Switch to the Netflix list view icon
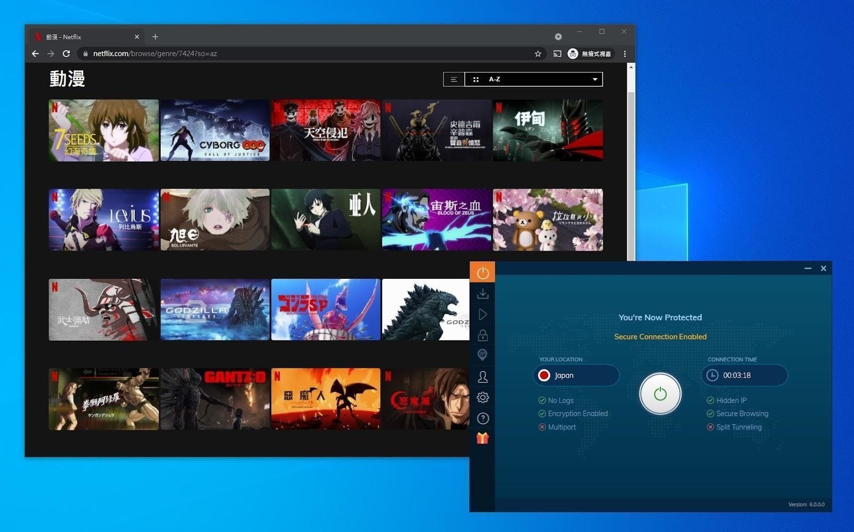The height and width of the screenshot is (532, 854). click(454, 79)
